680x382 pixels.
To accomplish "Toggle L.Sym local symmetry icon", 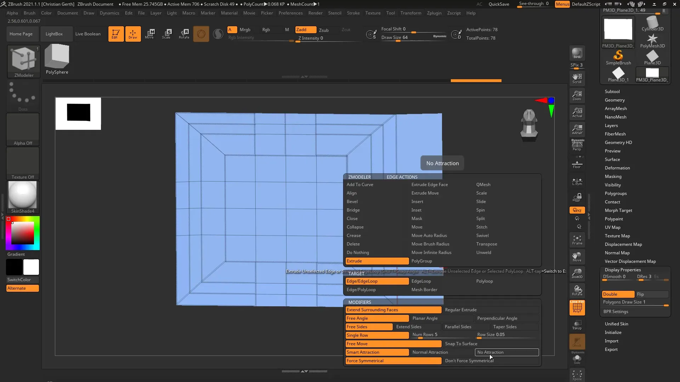I will (x=577, y=181).
